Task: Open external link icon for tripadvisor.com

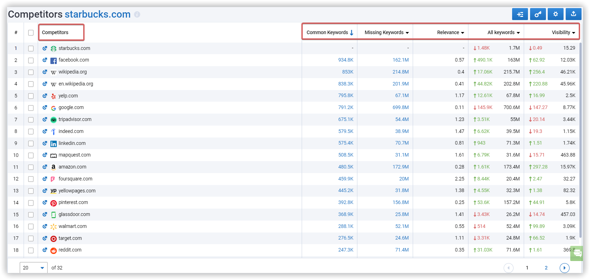Action: pyautogui.click(x=45, y=120)
